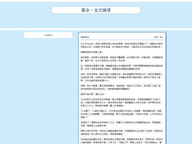The width and height of the screenshot is (192, 144).
Task: Click the paragraph beginning 元夕灯会过后
Action: pos(122,45)
